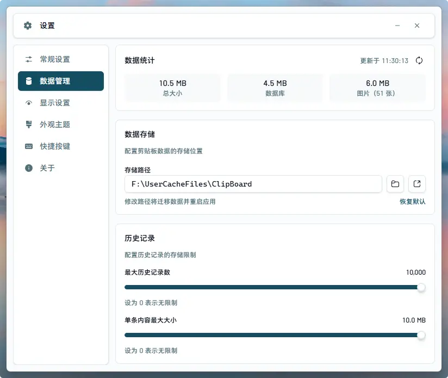This screenshot has height=378, width=448.
Task: Open the 关于 info icon
Action: [x=28, y=168]
